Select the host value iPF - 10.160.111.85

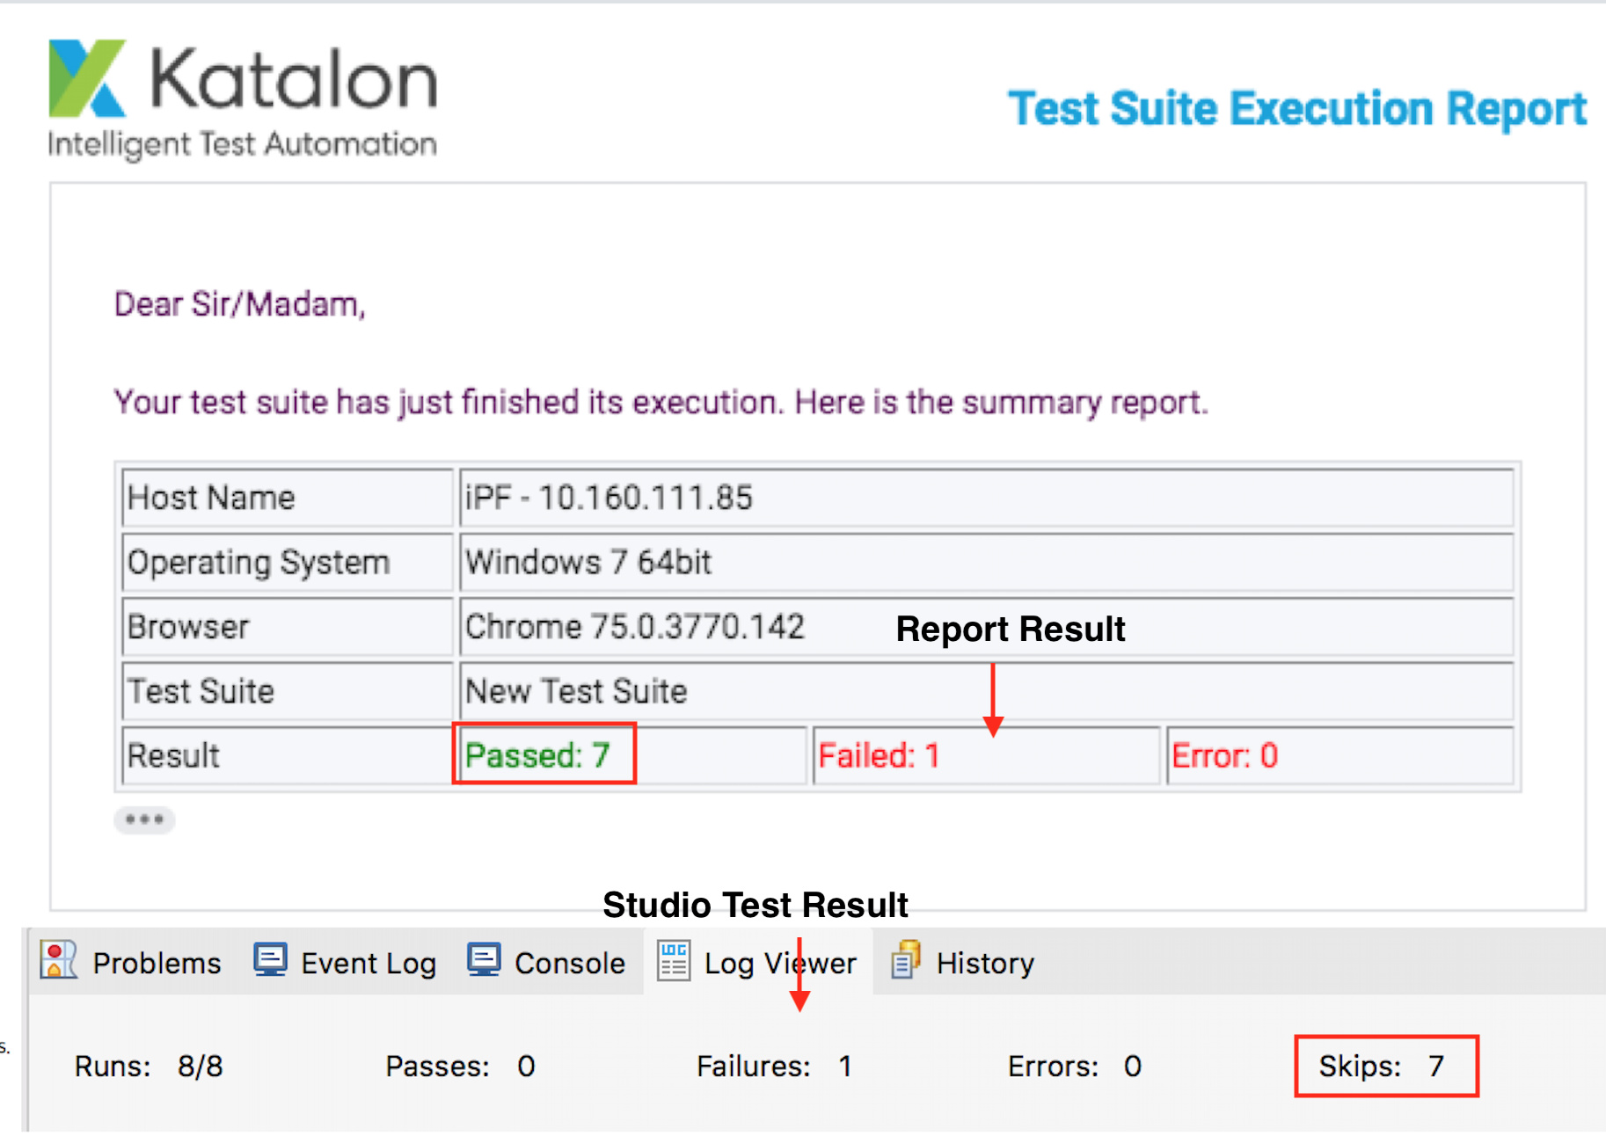(x=609, y=498)
